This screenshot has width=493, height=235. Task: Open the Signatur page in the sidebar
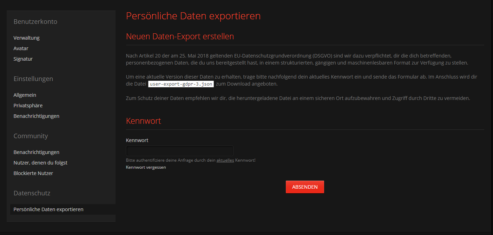point(23,59)
